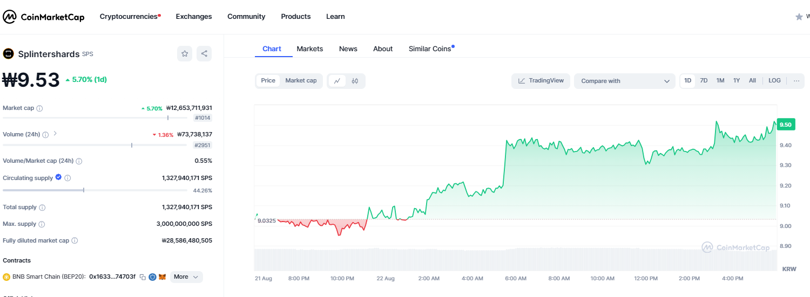Select the market cap rank #1014 badge
Screen dimensions: 810x297
click(203, 118)
